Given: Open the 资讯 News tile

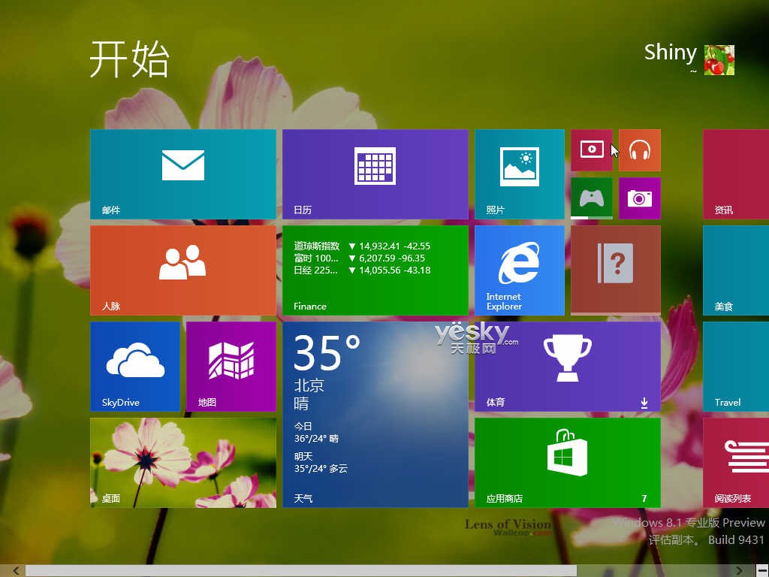Looking at the screenshot, I should (x=736, y=174).
